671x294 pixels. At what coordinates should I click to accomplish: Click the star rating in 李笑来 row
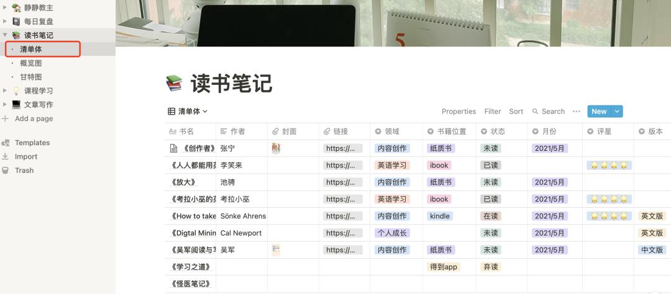(609, 165)
